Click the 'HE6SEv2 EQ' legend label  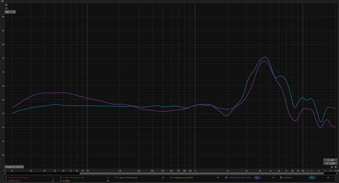pyautogui.click(x=13, y=181)
